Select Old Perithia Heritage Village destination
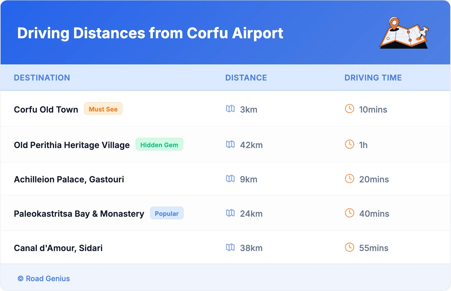451x291 pixels. [72, 145]
